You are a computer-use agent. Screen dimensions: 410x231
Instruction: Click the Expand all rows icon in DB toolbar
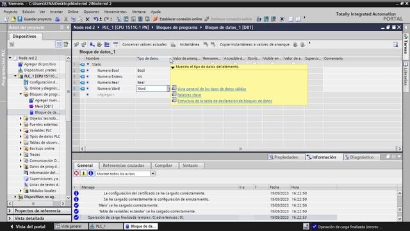(x=107, y=44)
